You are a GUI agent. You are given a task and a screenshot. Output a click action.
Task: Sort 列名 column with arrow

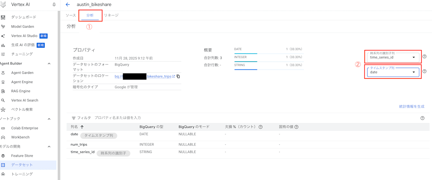(82, 127)
